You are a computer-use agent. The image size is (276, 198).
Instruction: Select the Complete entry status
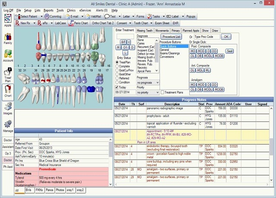pos(117,67)
